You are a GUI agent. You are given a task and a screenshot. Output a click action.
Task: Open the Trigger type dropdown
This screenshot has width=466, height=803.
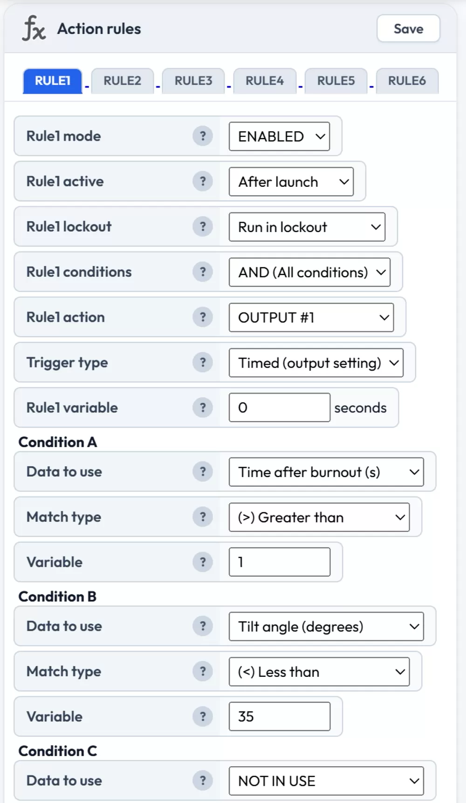(x=316, y=363)
